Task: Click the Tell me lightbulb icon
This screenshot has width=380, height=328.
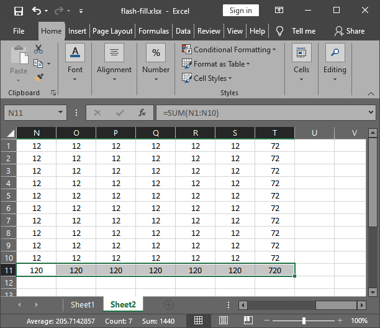Action: (x=279, y=31)
